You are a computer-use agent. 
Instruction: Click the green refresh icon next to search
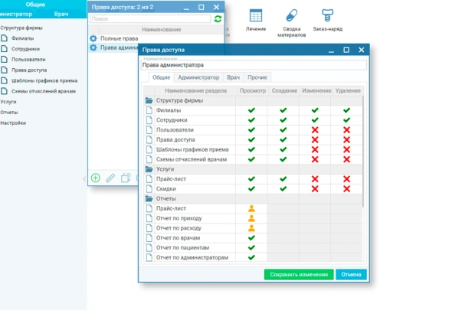[x=218, y=18]
